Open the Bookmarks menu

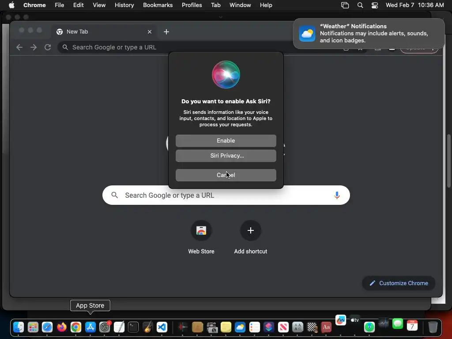pos(158,5)
